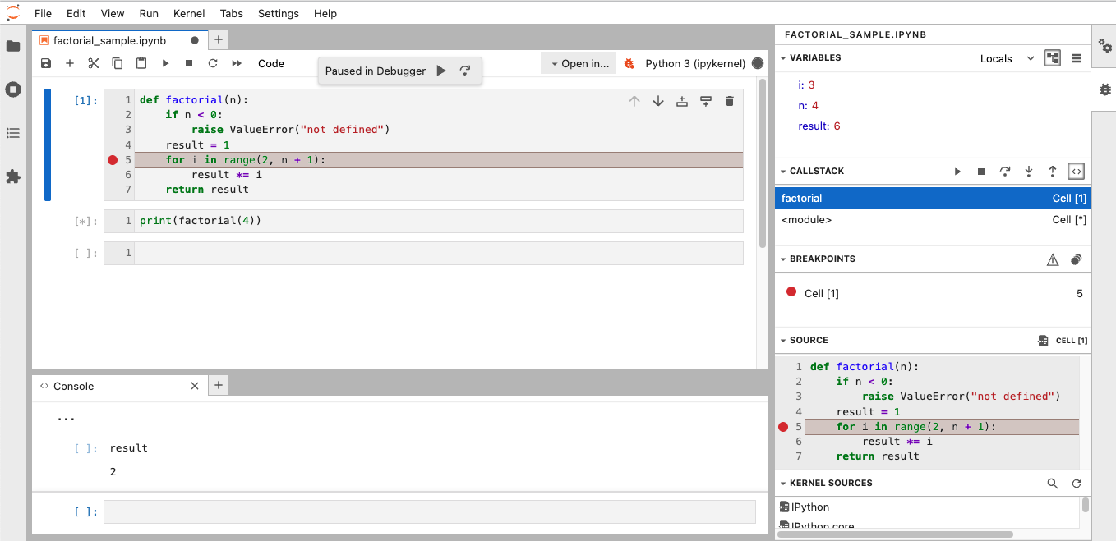Toggle breakpoint on line 5 in Source panel
The width and height of the screenshot is (1116, 541).
pos(783,427)
